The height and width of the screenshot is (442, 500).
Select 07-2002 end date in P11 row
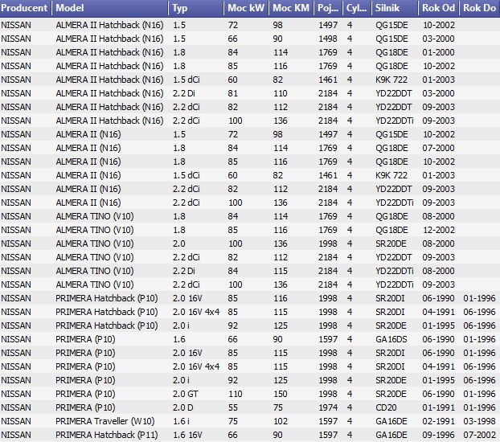tap(480, 436)
